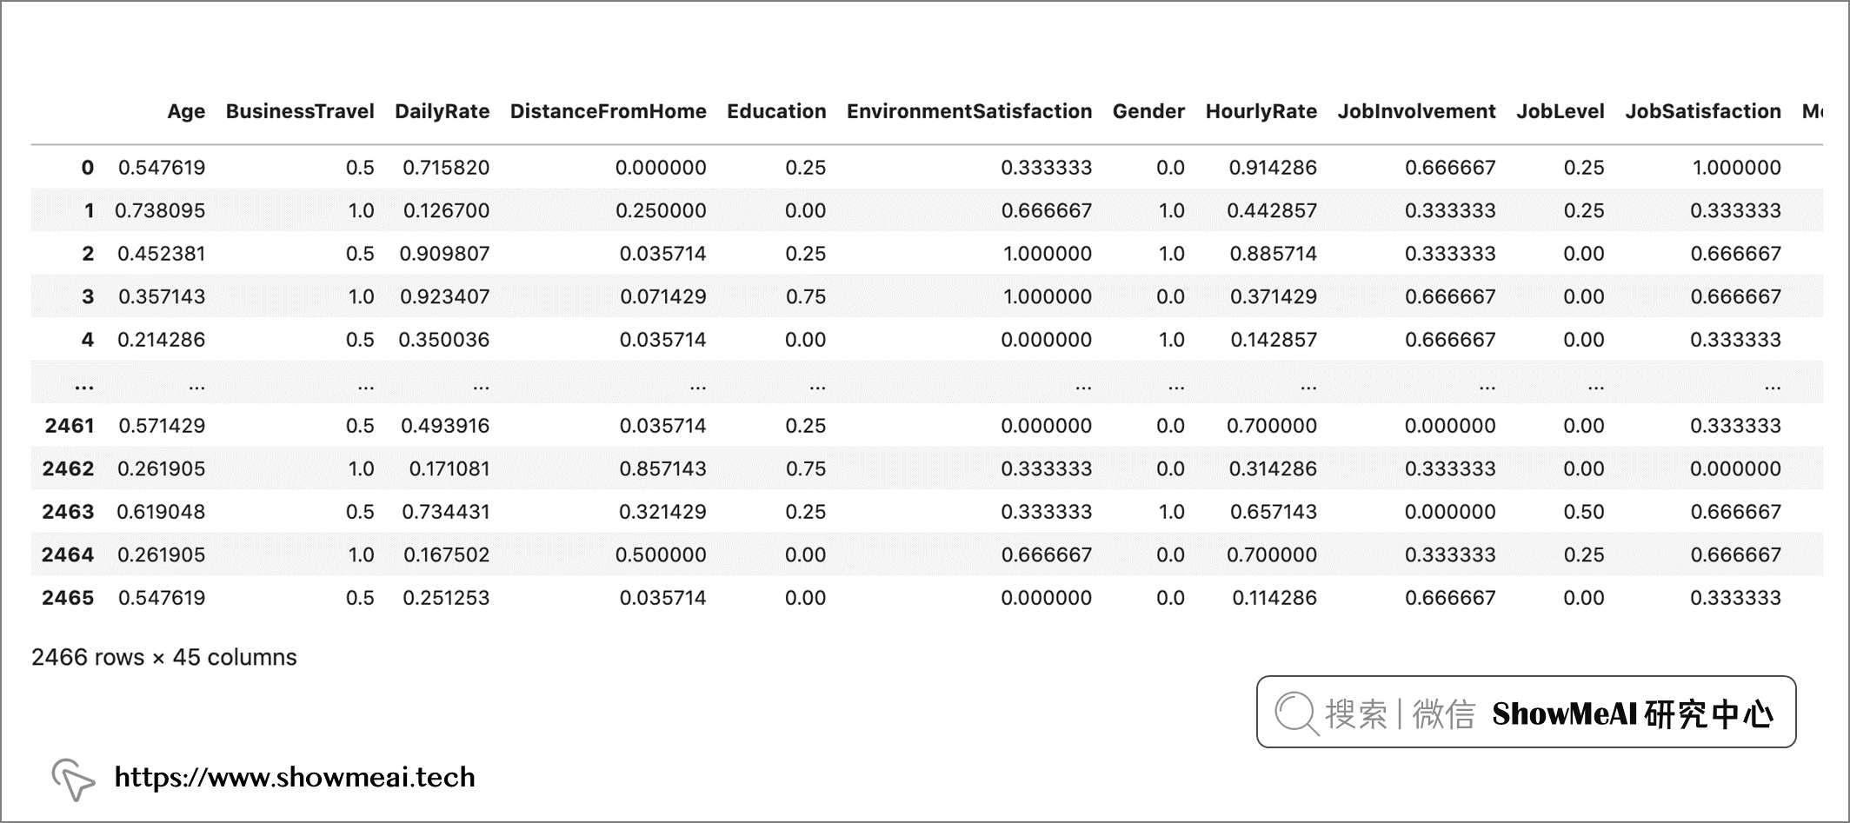Select row index 3

[88, 296]
